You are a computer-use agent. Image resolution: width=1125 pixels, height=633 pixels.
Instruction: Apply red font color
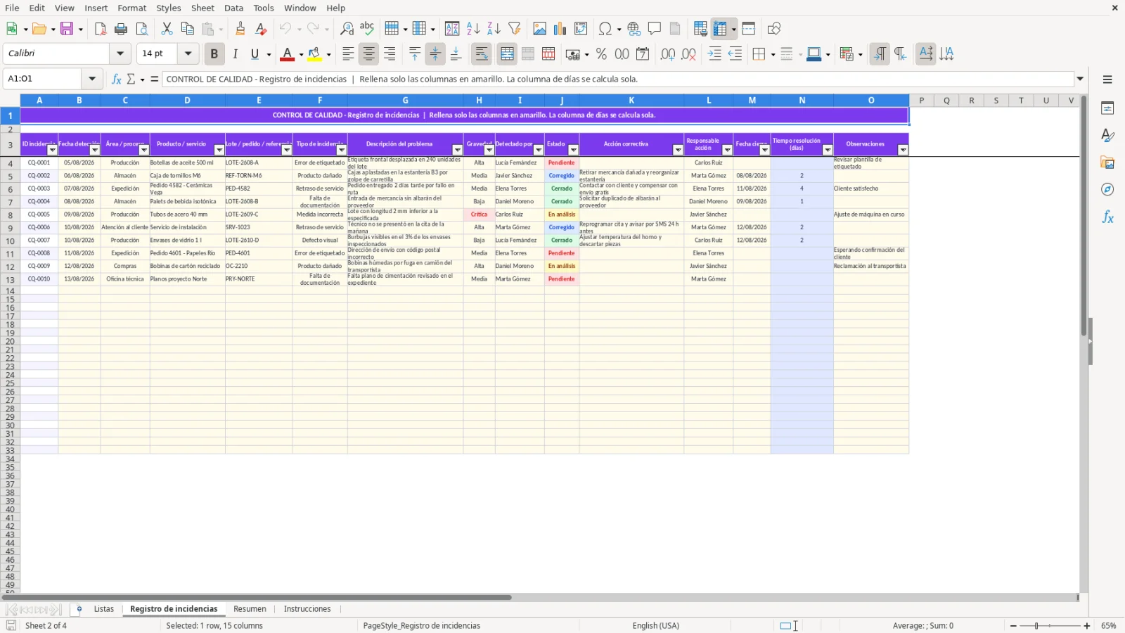pyautogui.click(x=288, y=54)
